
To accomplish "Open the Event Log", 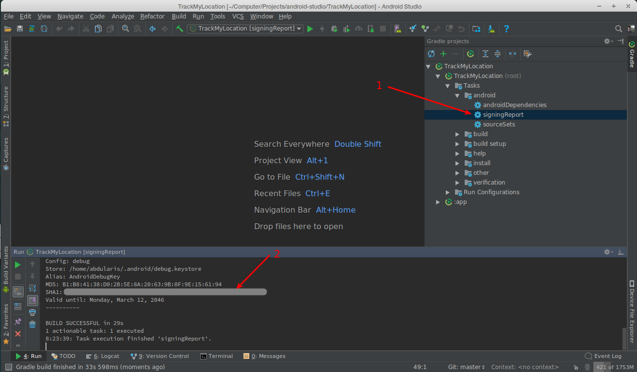I will click(x=603, y=356).
